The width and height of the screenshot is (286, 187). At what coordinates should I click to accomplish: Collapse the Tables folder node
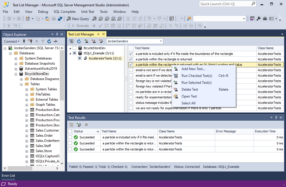21,84
